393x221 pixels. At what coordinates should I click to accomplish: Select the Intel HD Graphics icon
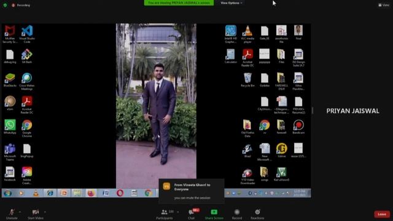[231, 34]
